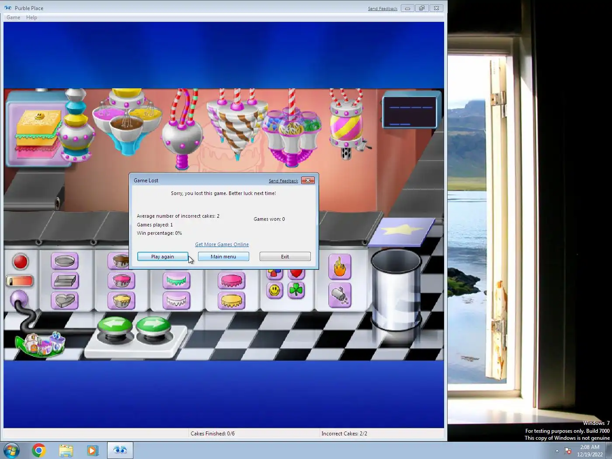This screenshot has height=459, width=612.
Task: Show hidden tray icons arrow
Action: [557, 451]
